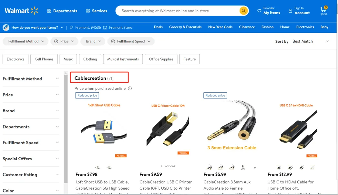Open the Departments grid icon menu
This screenshot has height=195, width=338.
tap(49, 11)
